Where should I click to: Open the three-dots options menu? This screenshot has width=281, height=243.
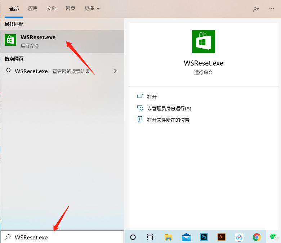tap(271, 9)
